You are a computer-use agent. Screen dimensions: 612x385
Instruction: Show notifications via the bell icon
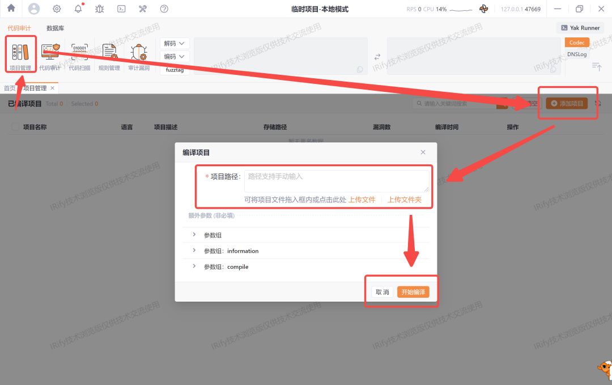tap(78, 9)
